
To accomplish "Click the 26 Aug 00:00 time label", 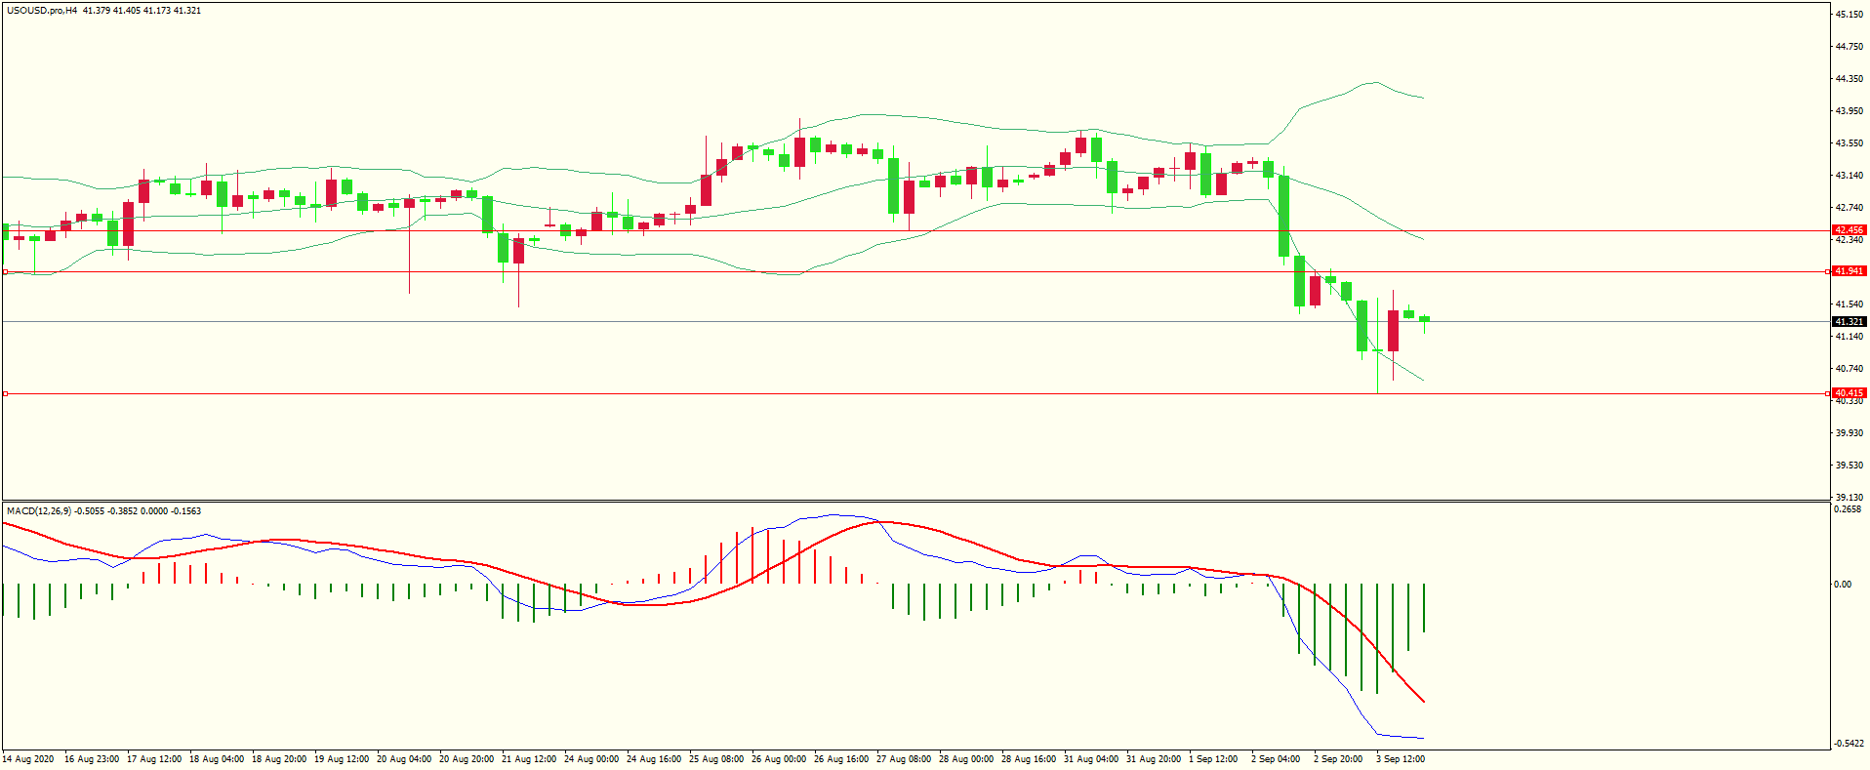I will pyautogui.click(x=779, y=759).
